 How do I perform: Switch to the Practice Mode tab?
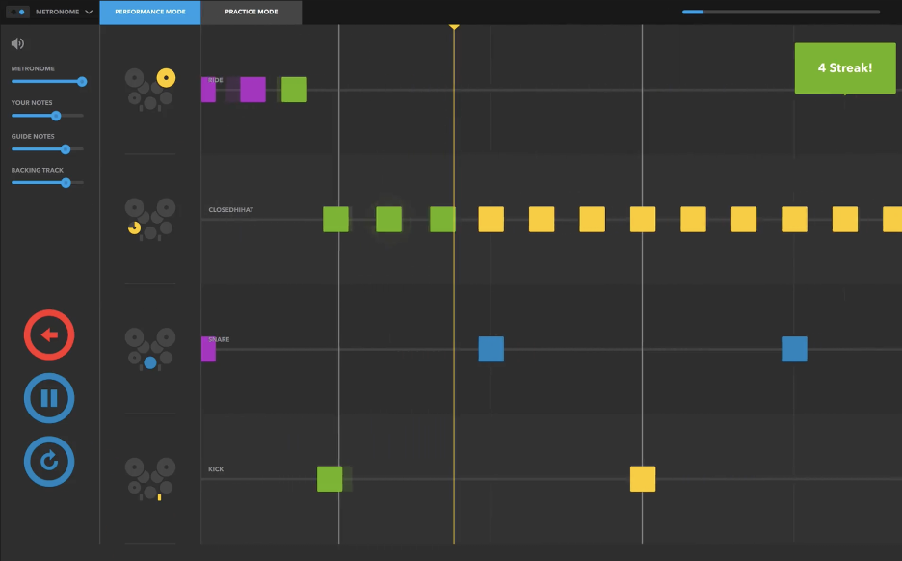click(x=252, y=13)
